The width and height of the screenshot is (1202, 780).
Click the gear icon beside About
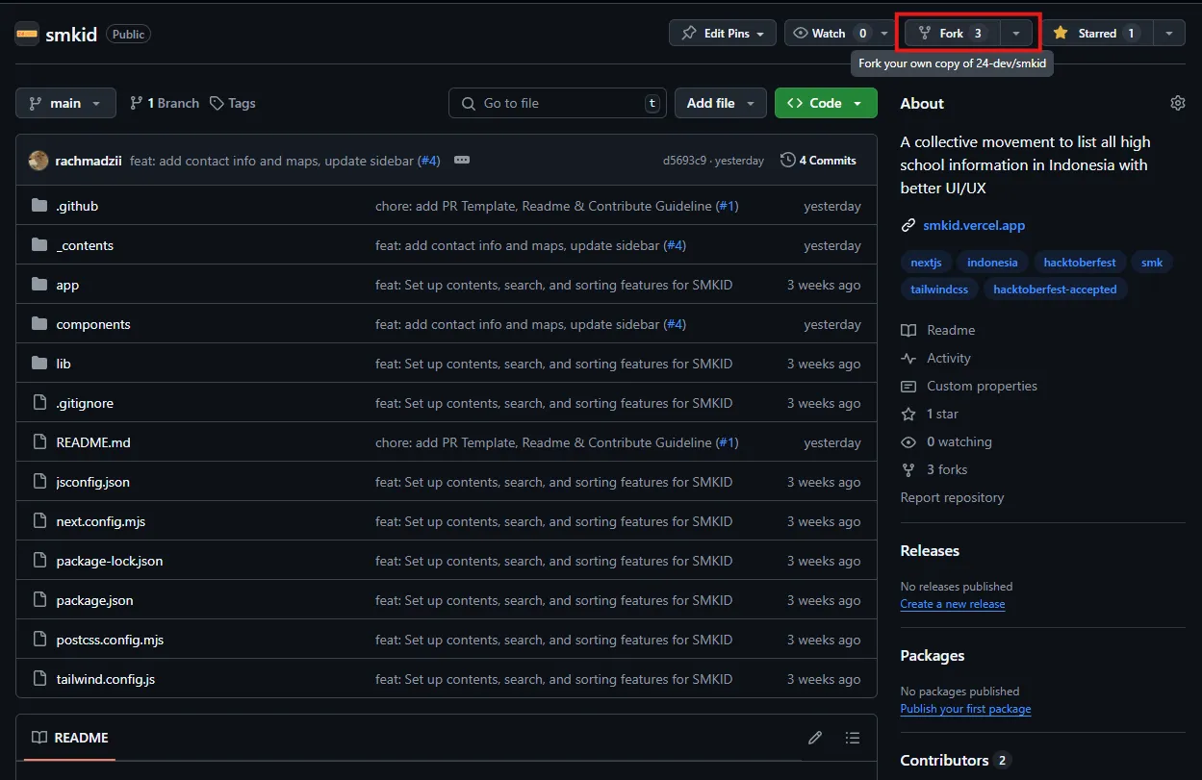click(x=1177, y=103)
